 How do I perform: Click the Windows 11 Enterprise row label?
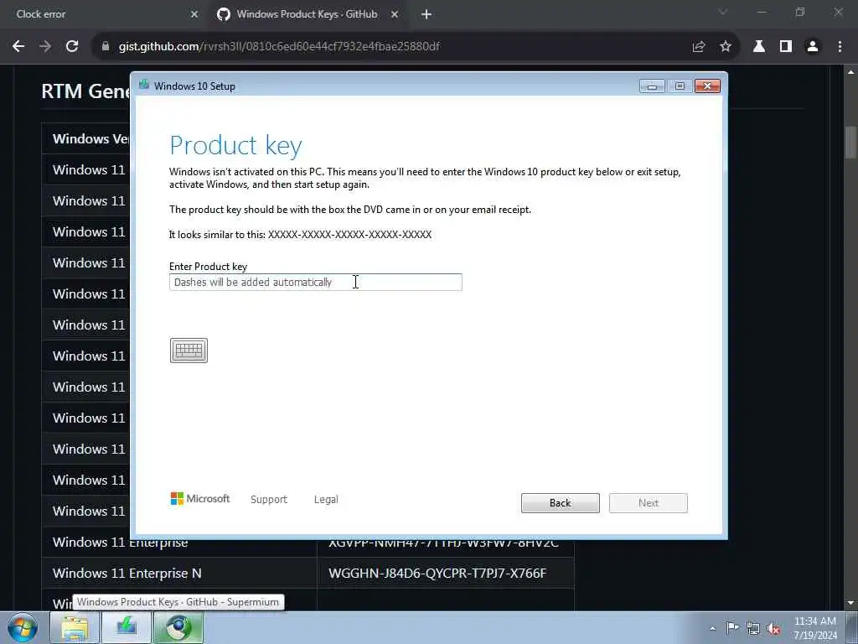tap(121, 543)
